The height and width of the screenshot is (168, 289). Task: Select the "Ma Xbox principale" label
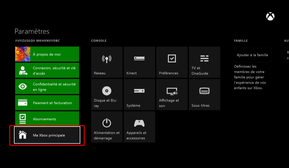click(49, 135)
